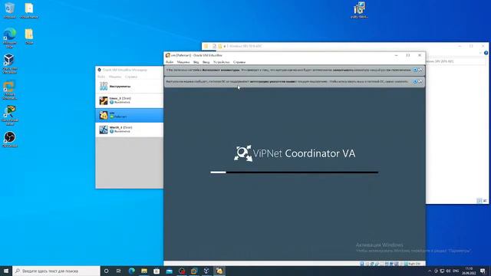Open Task View from the taskbar

[x=119, y=271]
